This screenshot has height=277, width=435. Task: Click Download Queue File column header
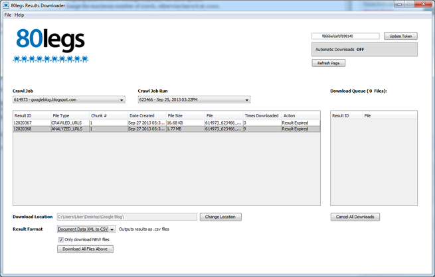click(390, 116)
